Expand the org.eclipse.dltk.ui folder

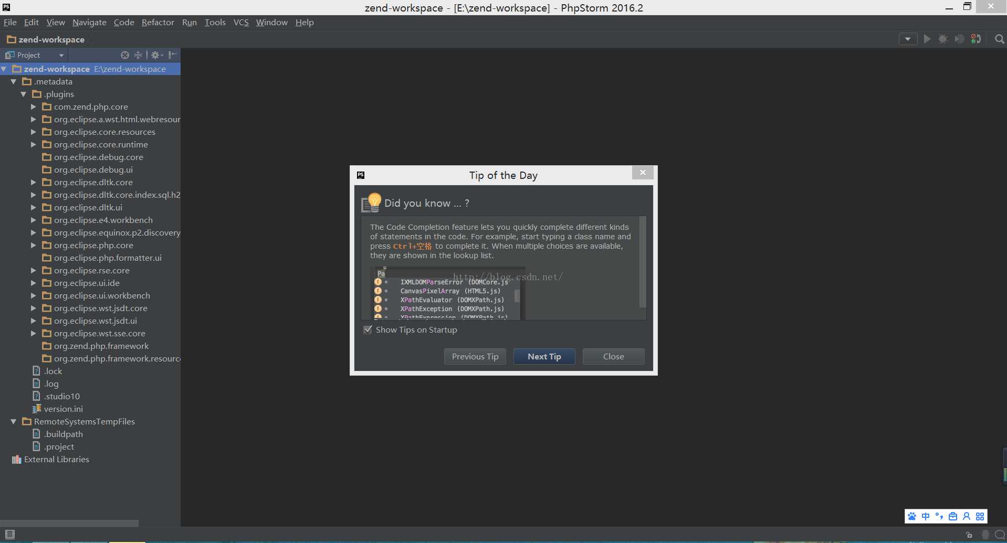(x=34, y=207)
